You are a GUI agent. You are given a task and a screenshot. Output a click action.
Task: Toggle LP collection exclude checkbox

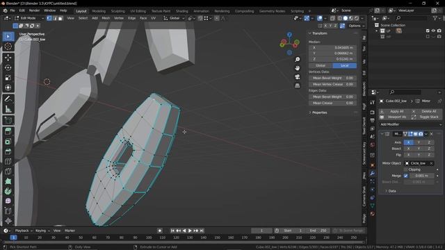pyautogui.click(x=428, y=31)
